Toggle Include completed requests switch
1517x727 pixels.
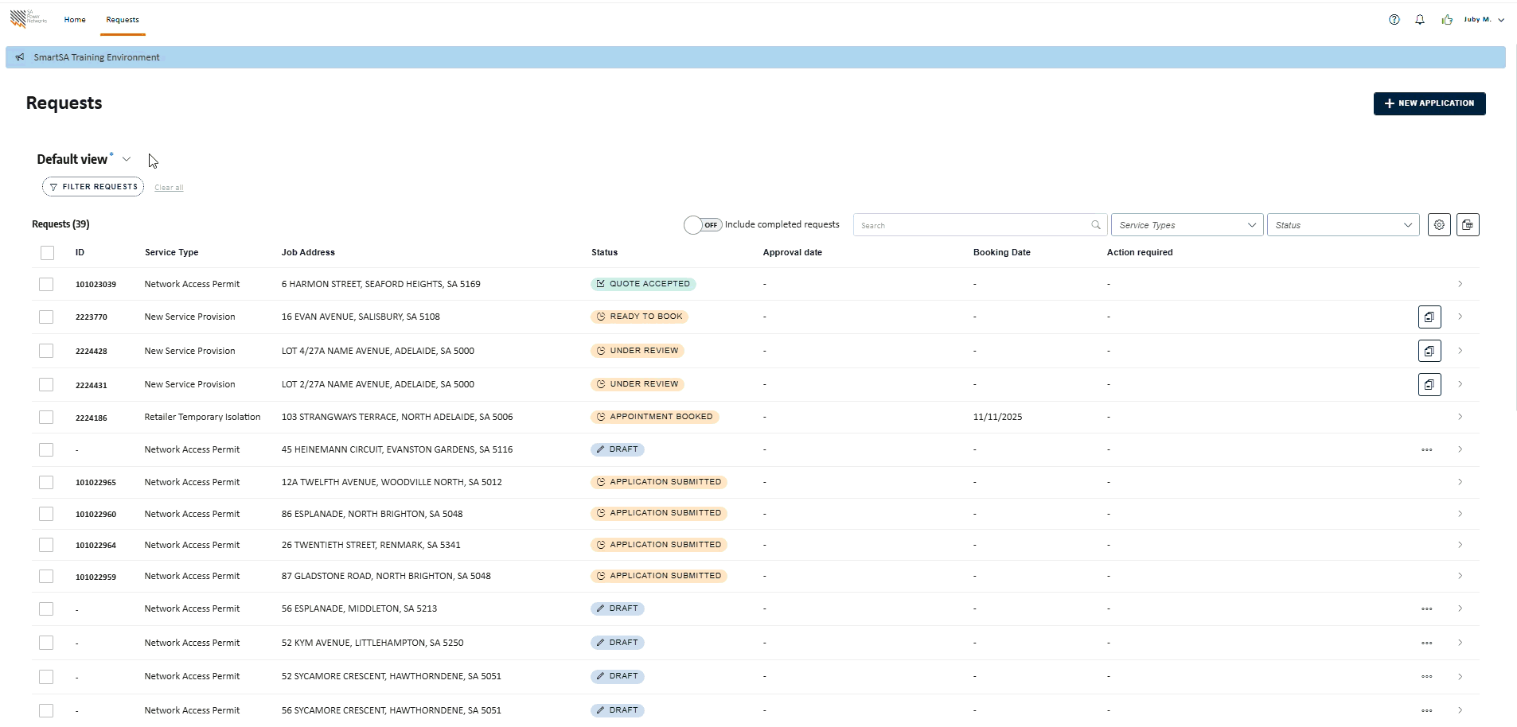703,225
